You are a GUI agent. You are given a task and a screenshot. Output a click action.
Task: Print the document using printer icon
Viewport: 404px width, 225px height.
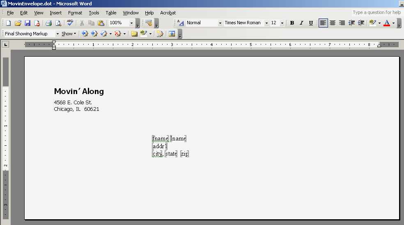[49, 23]
